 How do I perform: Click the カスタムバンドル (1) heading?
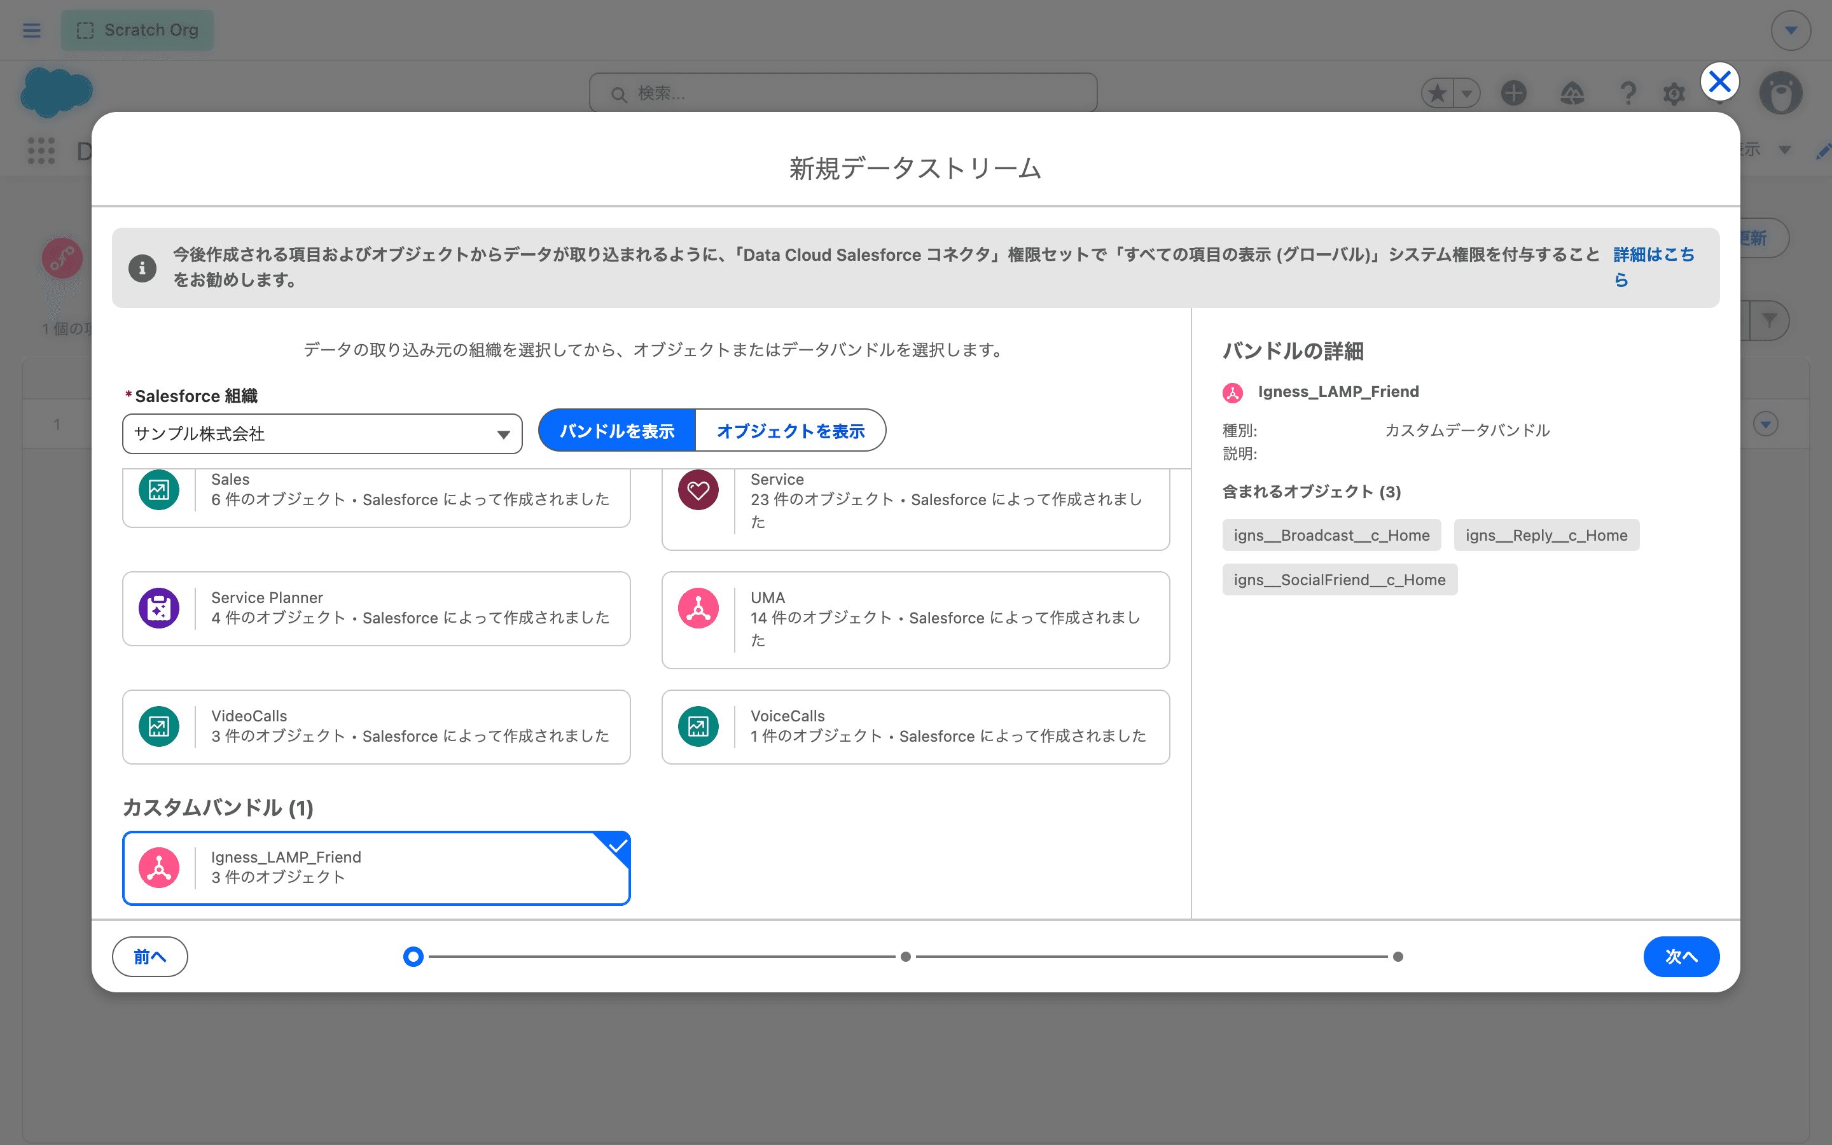pyautogui.click(x=218, y=807)
